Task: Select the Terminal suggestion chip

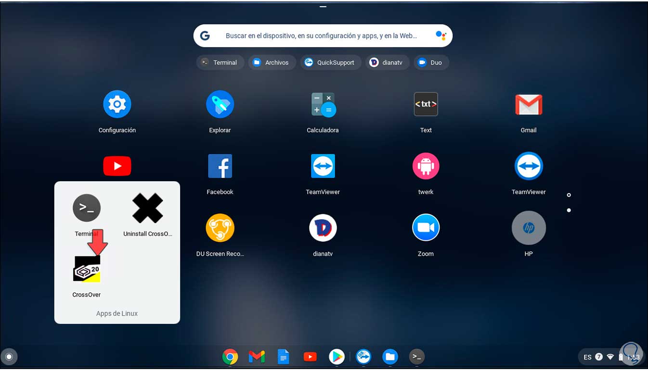Action: [220, 62]
